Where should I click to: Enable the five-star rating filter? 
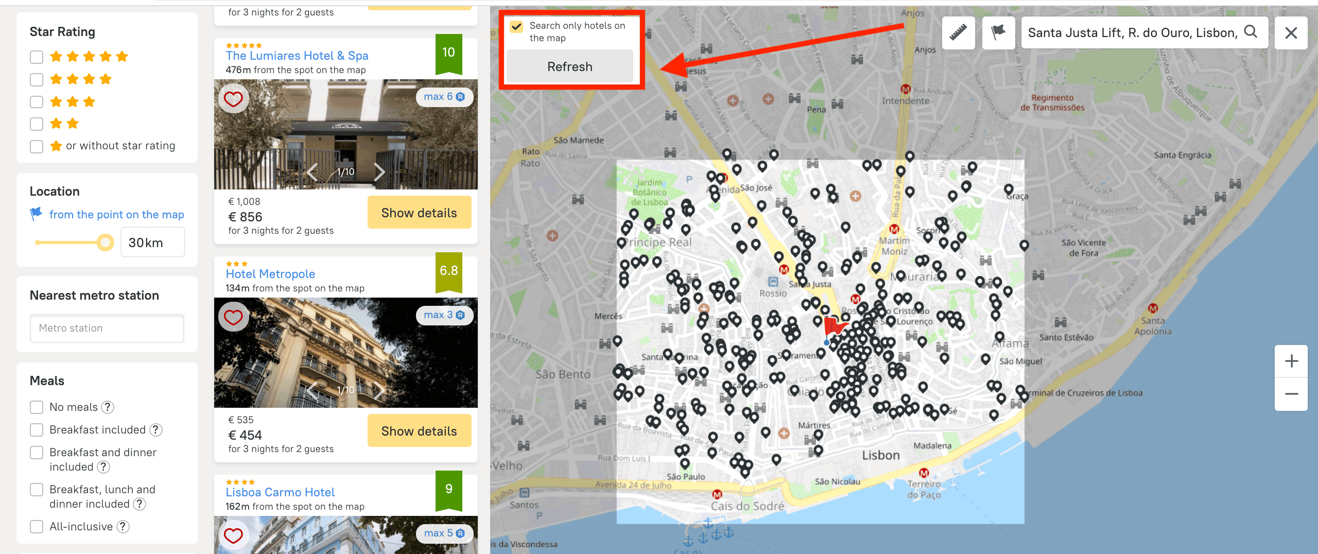pos(37,57)
